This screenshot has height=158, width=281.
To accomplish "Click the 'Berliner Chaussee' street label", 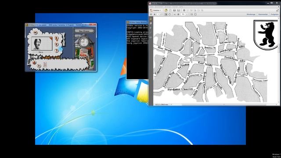I will click(x=205, y=83).
